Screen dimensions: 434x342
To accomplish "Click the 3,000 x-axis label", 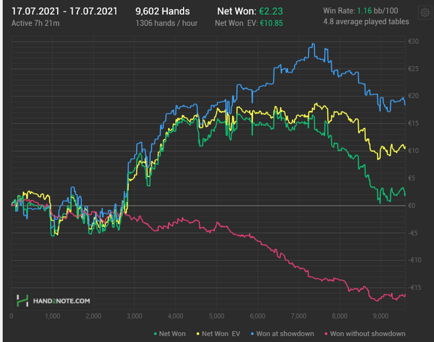I will [x=135, y=316].
